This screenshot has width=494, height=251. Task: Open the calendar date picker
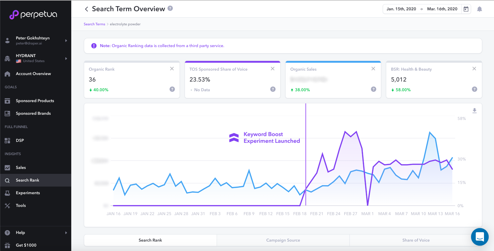click(466, 9)
